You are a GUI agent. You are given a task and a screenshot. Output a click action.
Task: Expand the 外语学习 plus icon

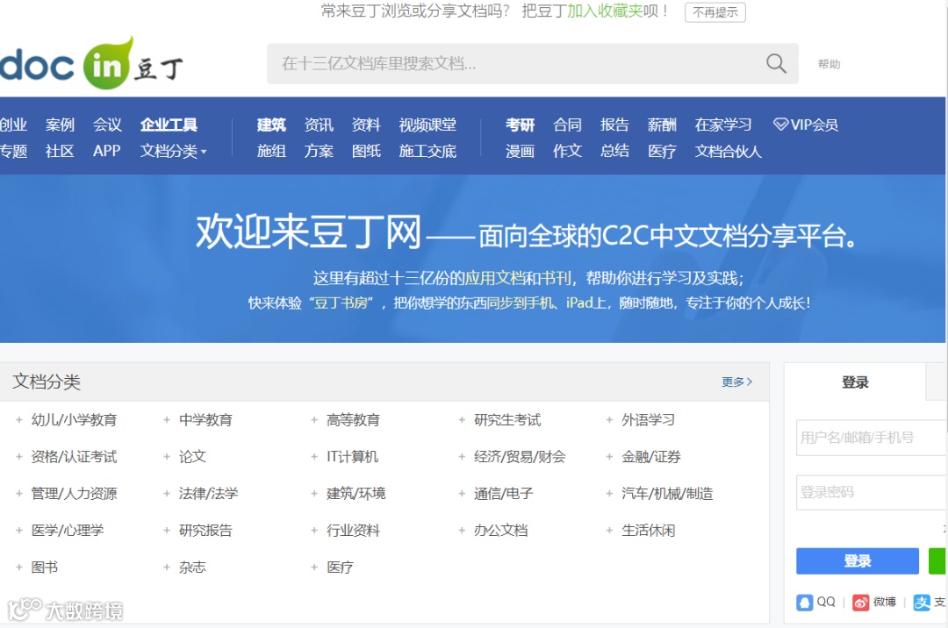coord(609,419)
